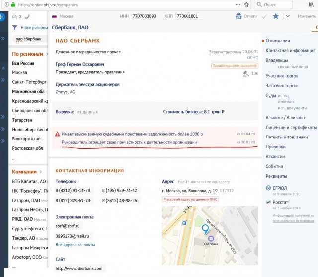Click the green padlock security icon
Image resolution: width=318 pixels, height=277 pixels.
13,4
